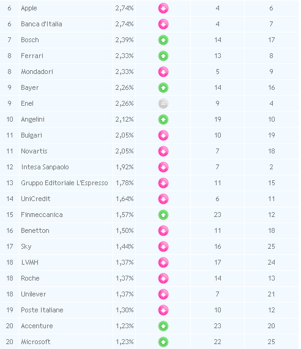Click the green up arrow beside Microsoft

163,342
